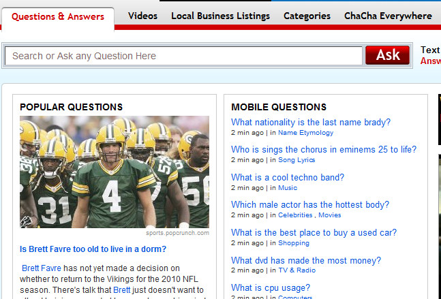
Task: Click the POPULAR QUESTIONS heading
Action: pos(71,107)
